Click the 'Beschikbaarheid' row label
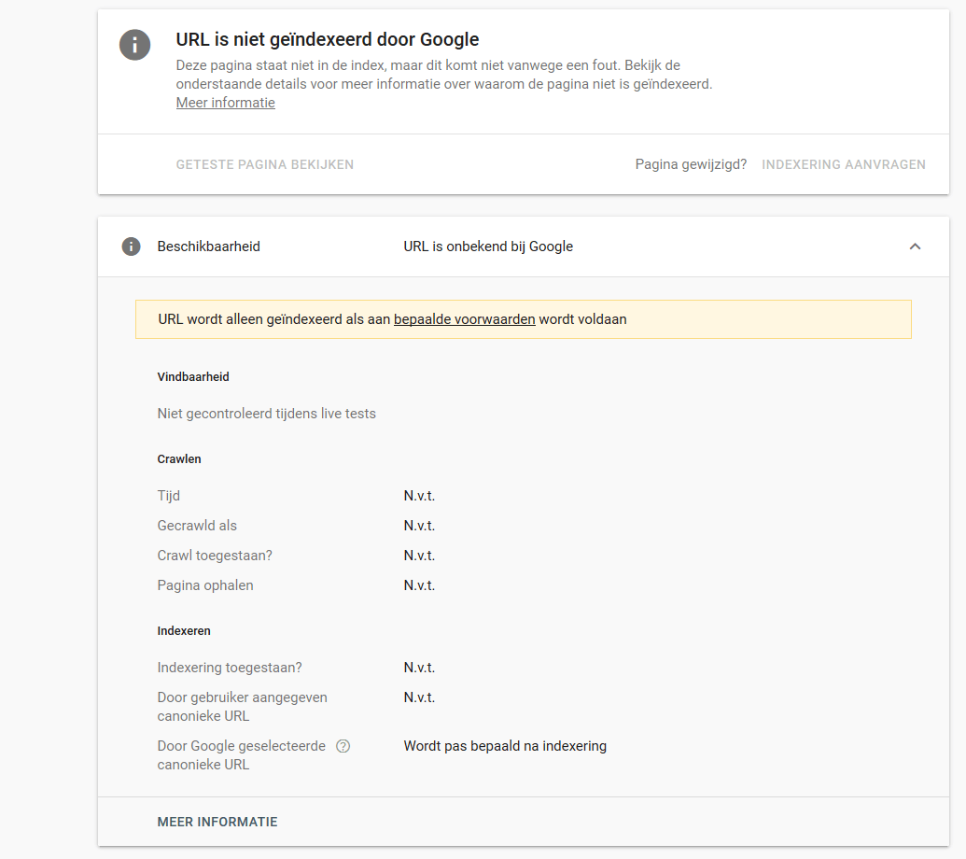The width and height of the screenshot is (966, 859). [x=208, y=246]
